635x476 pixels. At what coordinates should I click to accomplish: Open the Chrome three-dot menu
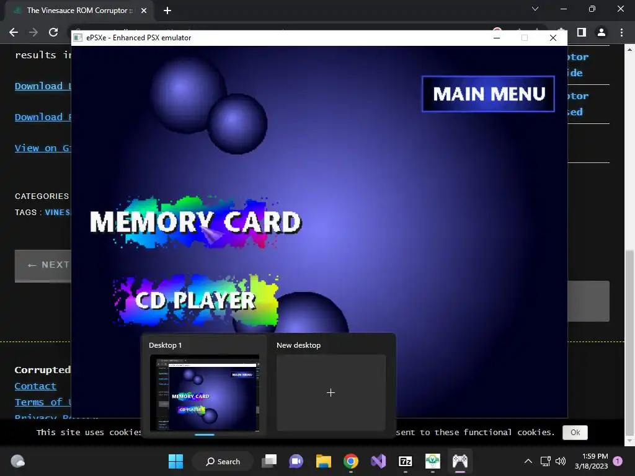click(621, 32)
